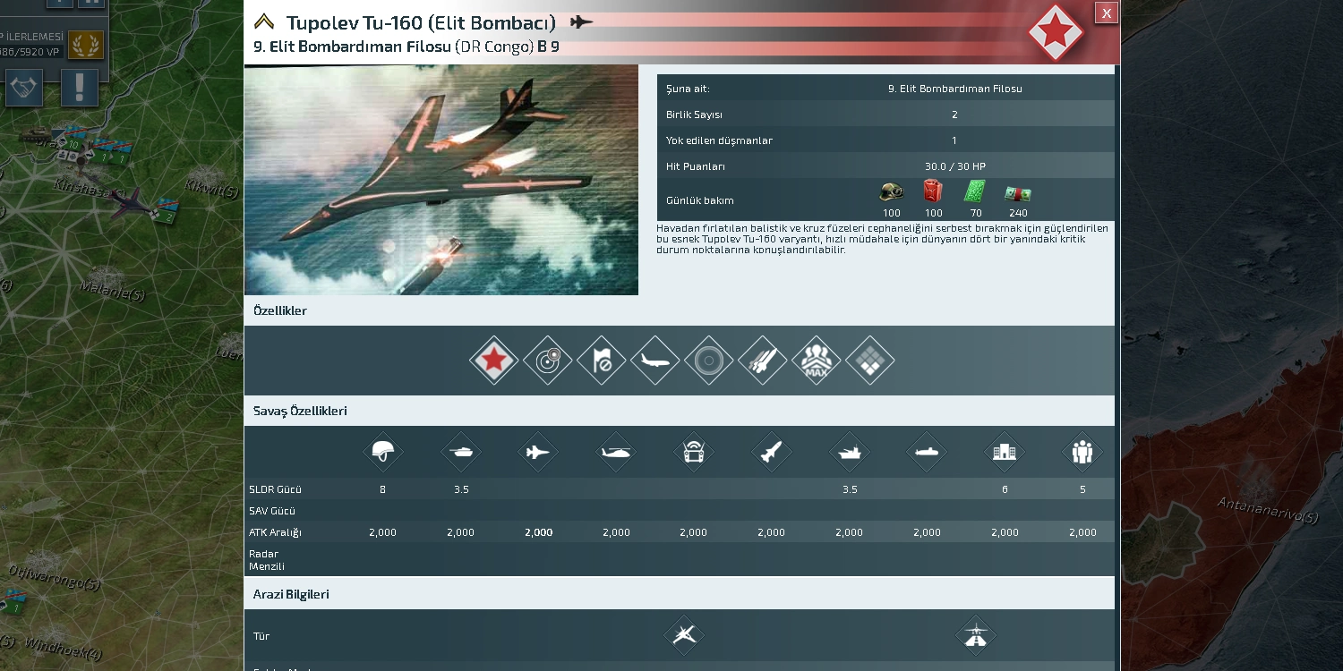Click the infantry helmet combat column icon

pyautogui.click(x=383, y=453)
